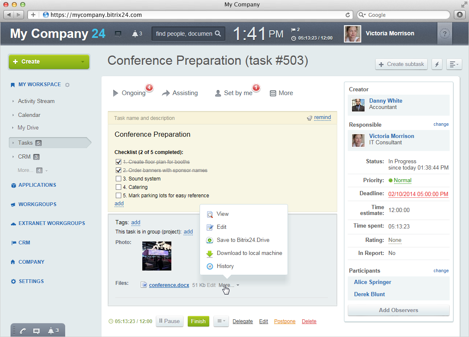469x337 pixels.
Task: Open the chat messages icon in header
Action: point(118,34)
